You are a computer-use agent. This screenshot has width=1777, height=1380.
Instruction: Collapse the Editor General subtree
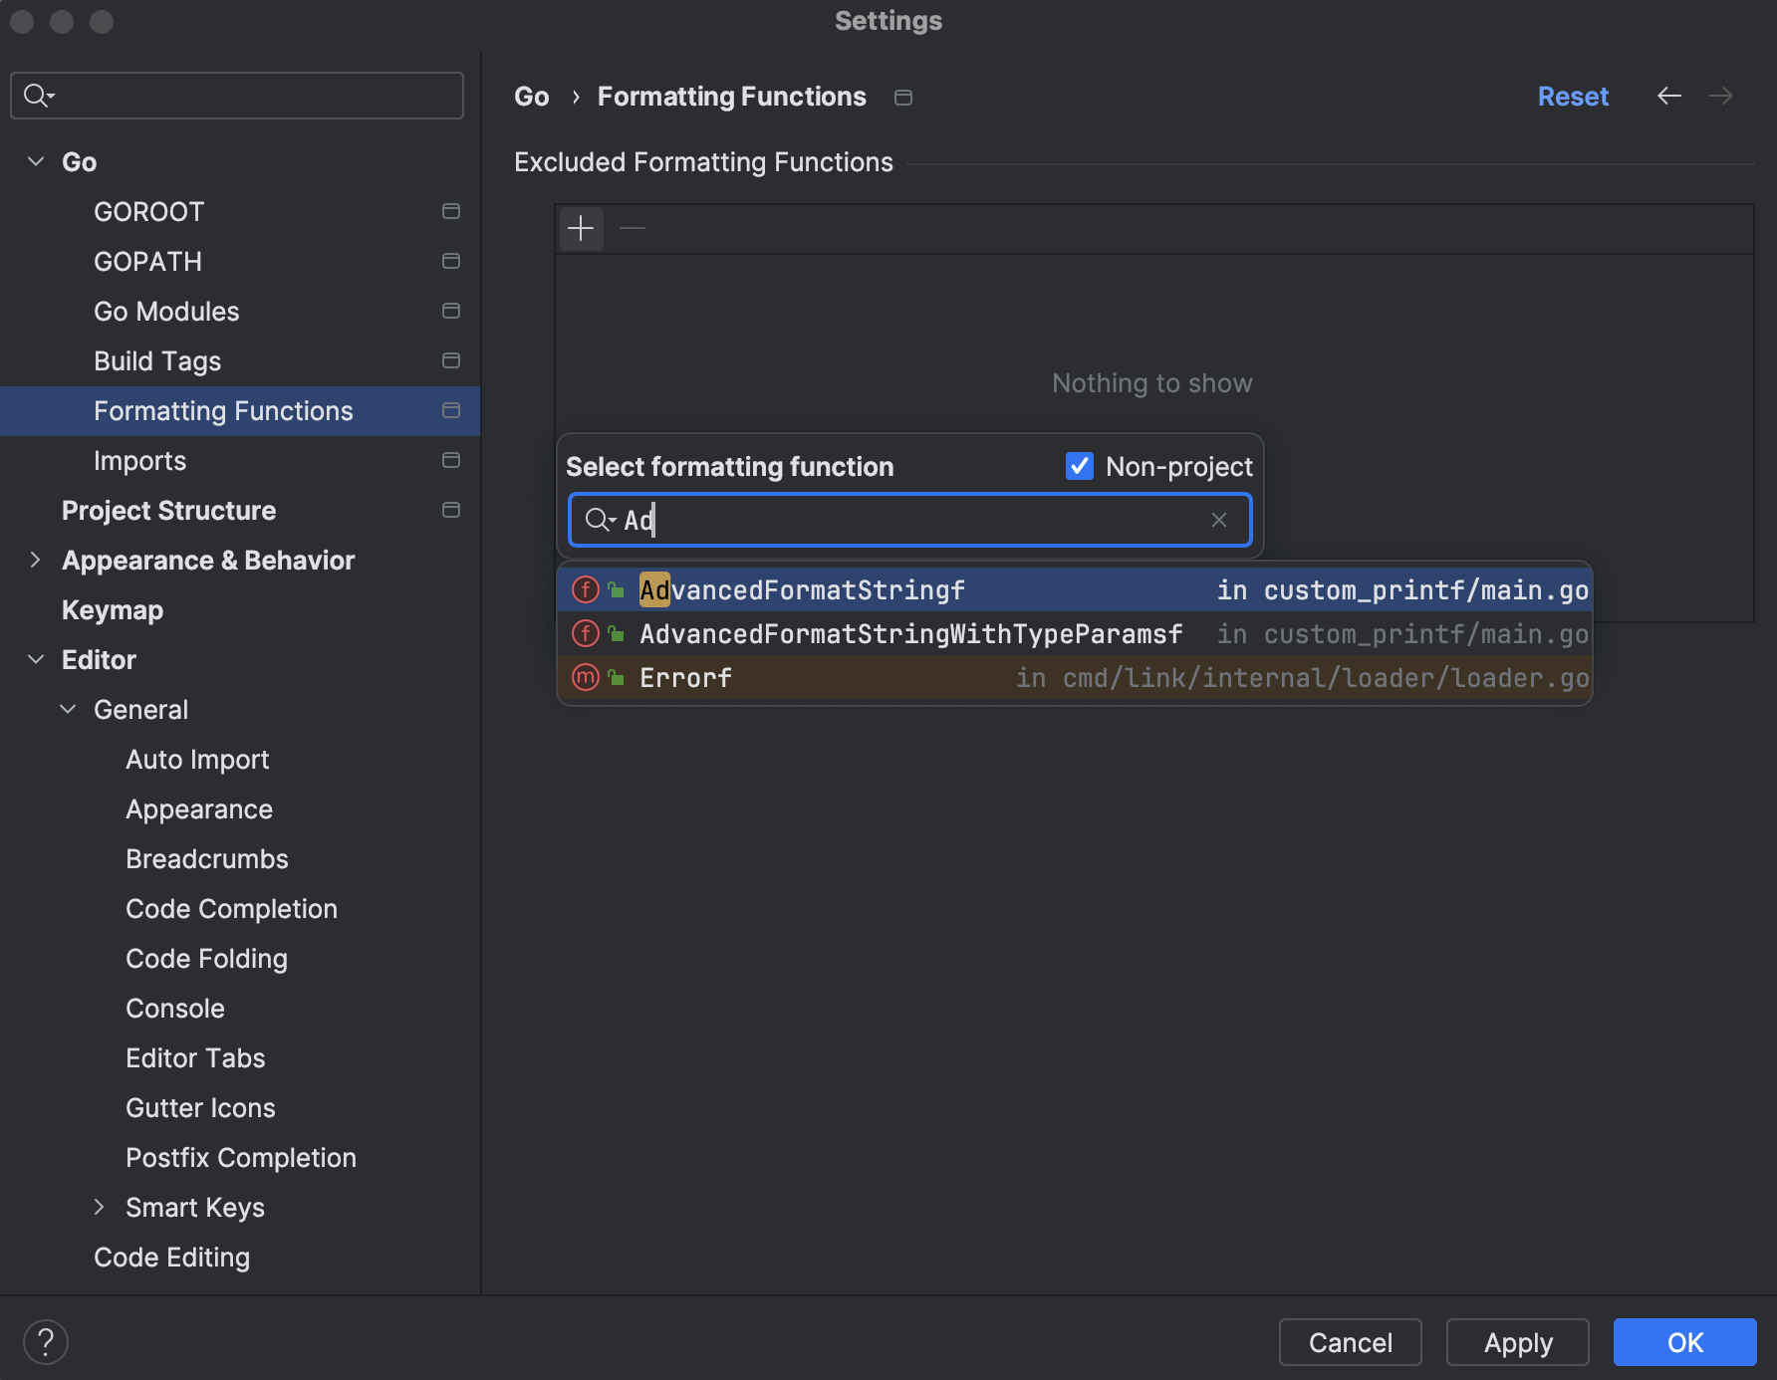tap(68, 709)
